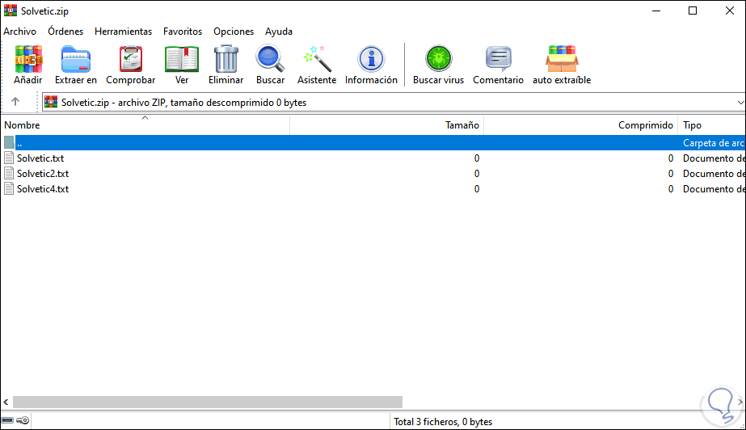Viewport: 746px width, 430px height.
Task: Go up one level arrow
Action: pos(15,102)
